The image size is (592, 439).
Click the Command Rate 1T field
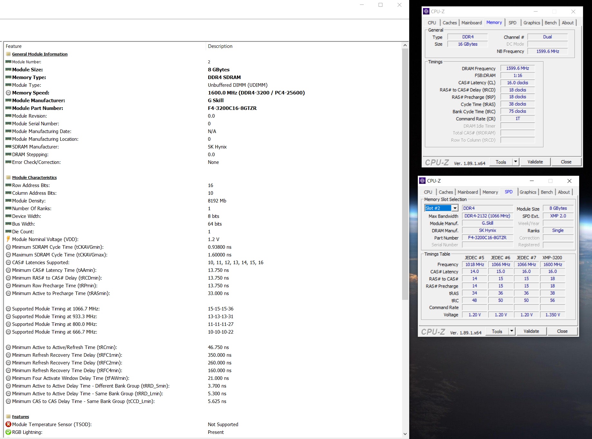click(x=518, y=119)
